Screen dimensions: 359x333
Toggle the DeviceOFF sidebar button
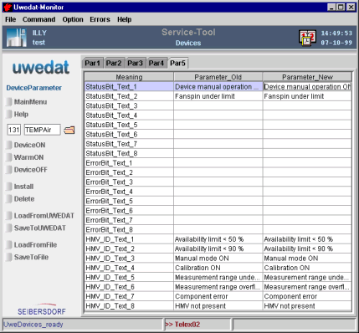[27, 170]
